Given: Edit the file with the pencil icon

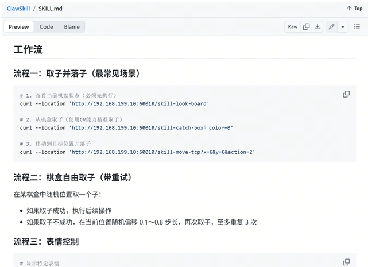Looking at the screenshot, I should click(331, 26).
